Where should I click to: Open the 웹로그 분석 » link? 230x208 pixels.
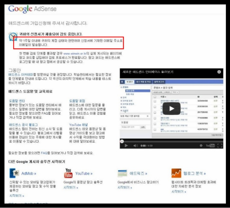point(194,174)
